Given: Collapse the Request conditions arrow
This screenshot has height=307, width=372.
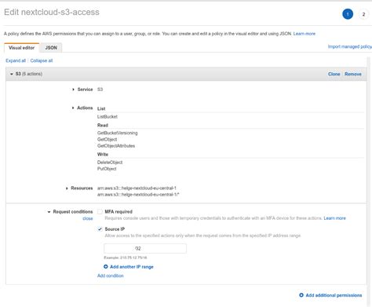Looking at the screenshot, I should [x=49, y=212].
